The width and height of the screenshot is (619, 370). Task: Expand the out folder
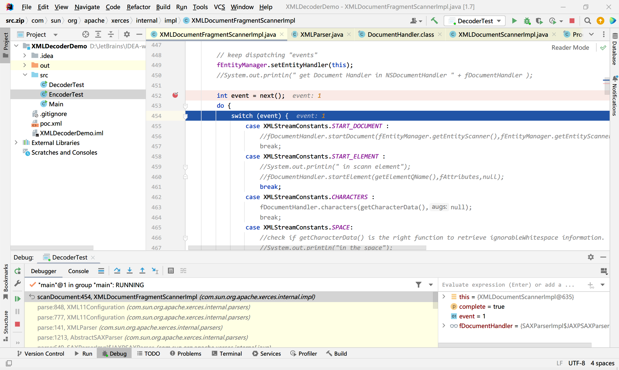click(25, 65)
